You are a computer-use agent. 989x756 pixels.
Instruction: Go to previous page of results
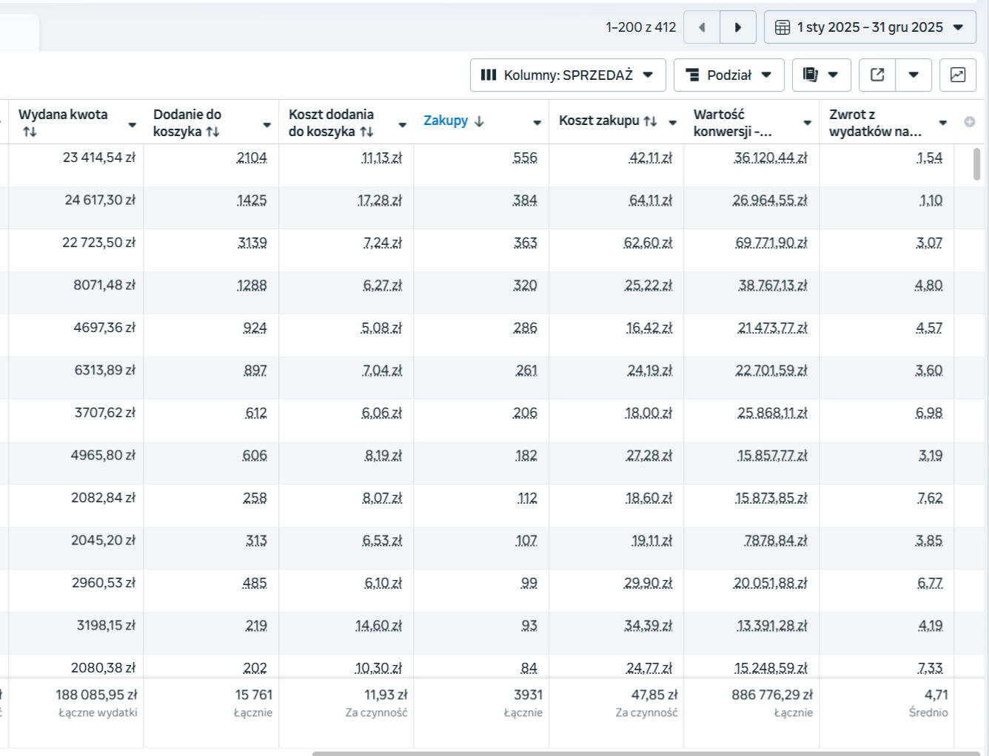click(701, 27)
